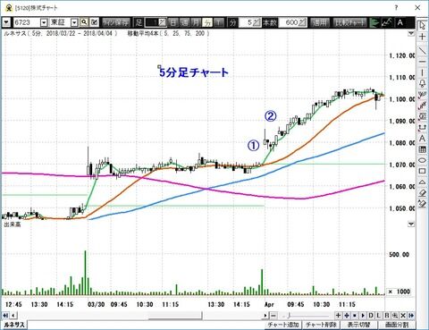Click the chart icon right of the magnifier
The width and height of the screenshot is (429, 330).
click(x=94, y=22)
